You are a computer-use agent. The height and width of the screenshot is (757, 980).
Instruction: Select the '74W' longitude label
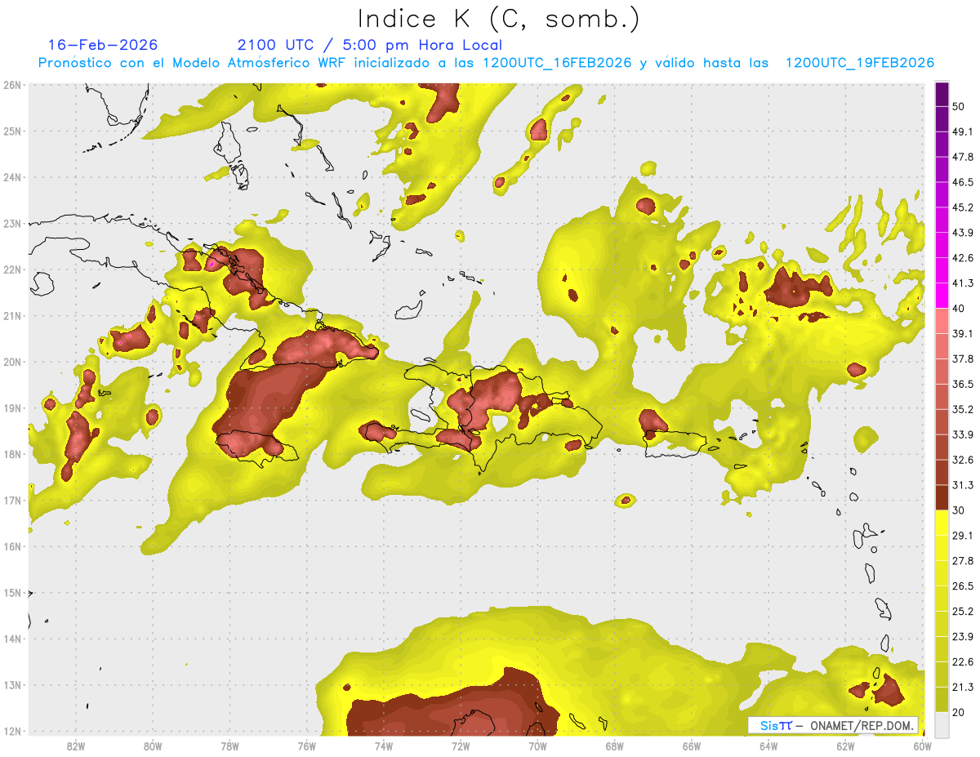[x=384, y=746]
